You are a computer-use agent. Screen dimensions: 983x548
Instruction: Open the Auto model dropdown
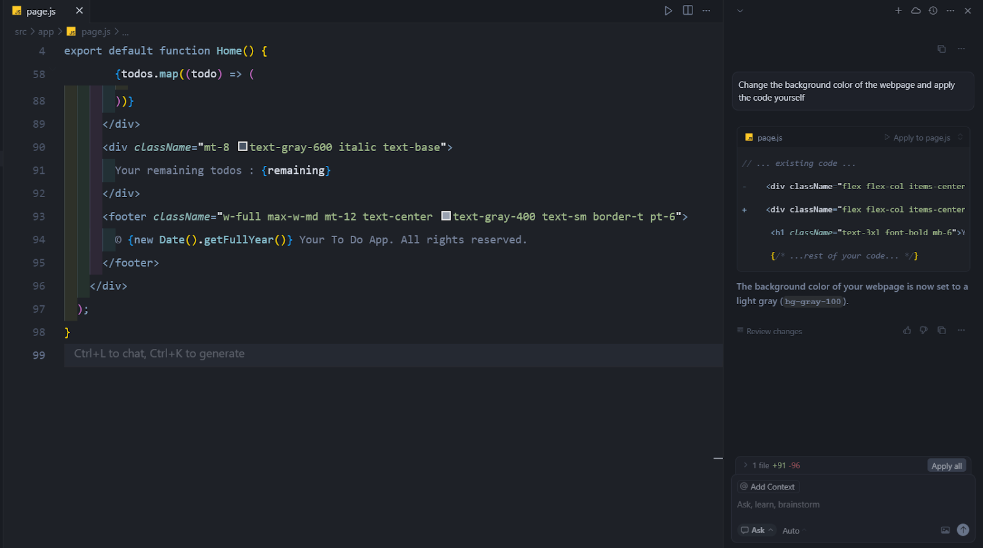[794, 531]
